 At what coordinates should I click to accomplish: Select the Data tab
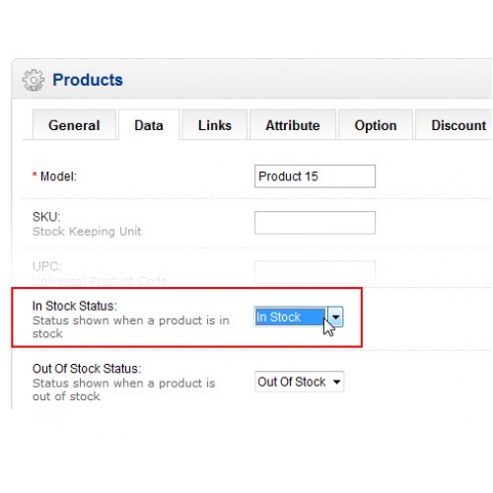149,125
